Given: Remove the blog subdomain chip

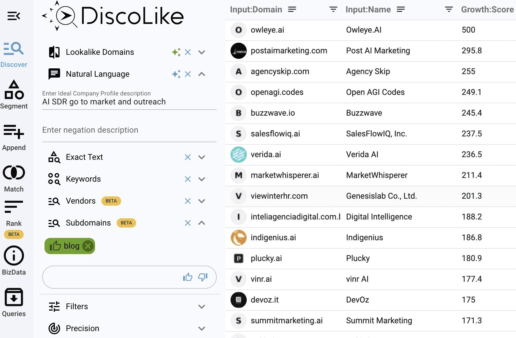Looking at the screenshot, I should click(x=88, y=246).
